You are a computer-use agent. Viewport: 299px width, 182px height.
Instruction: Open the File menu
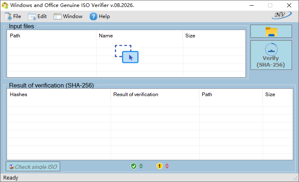[x=13, y=16]
